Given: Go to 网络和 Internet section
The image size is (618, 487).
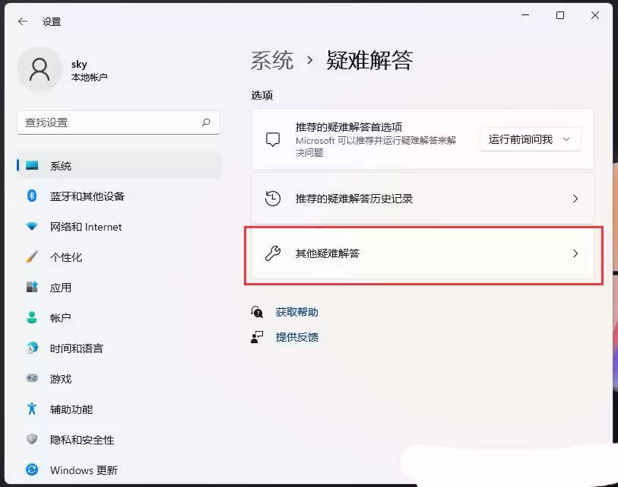Looking at the screenshot, I should pyautogui.click(x=119, y=226).
